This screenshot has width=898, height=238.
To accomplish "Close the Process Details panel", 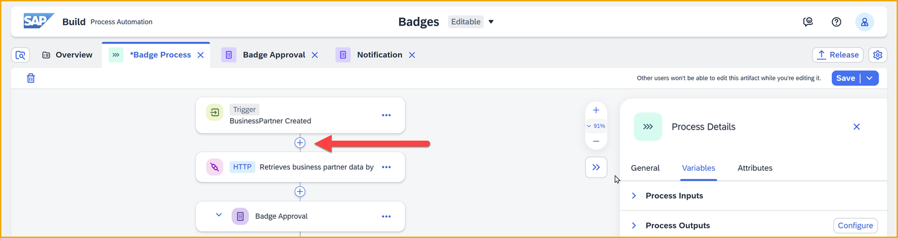I will tap(856, 126).
